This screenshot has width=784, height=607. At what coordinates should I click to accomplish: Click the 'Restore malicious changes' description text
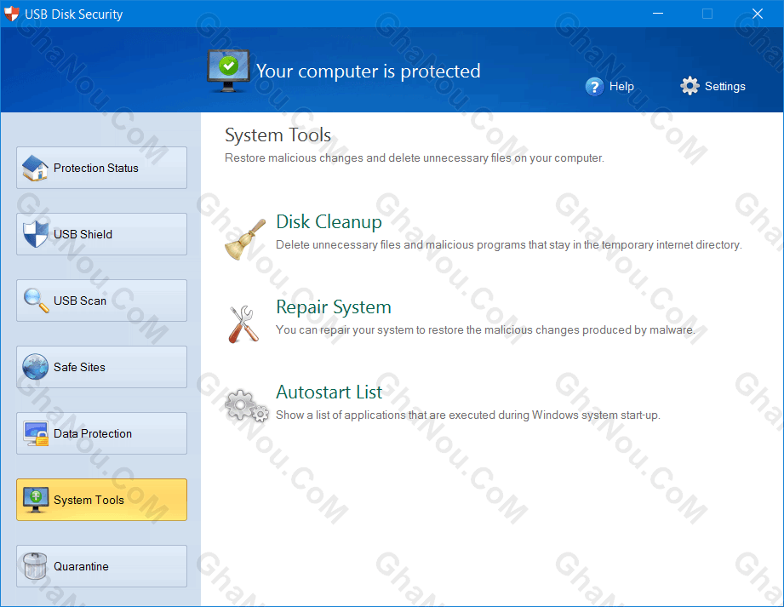415,158
